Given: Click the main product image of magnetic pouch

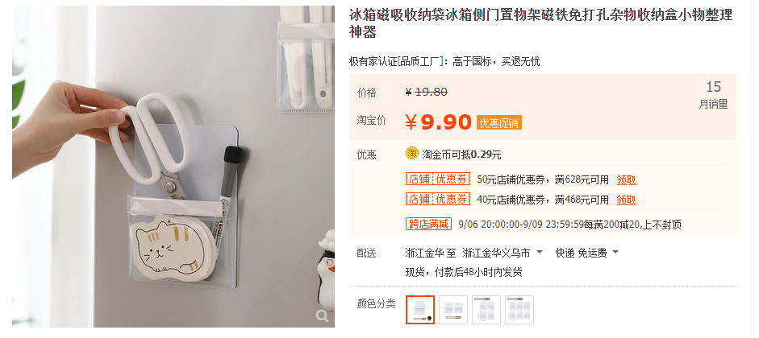Looking at the screenshot, I should point(173,167).
